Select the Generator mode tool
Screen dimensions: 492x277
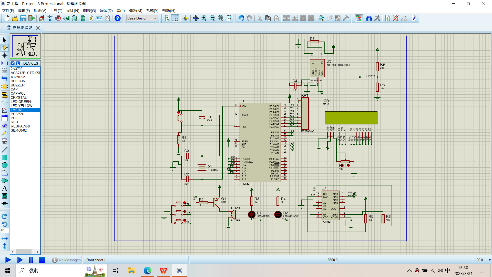click(4, 126)
